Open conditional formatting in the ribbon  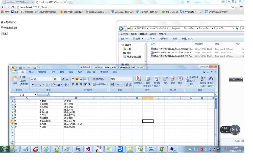pos(138,81)
